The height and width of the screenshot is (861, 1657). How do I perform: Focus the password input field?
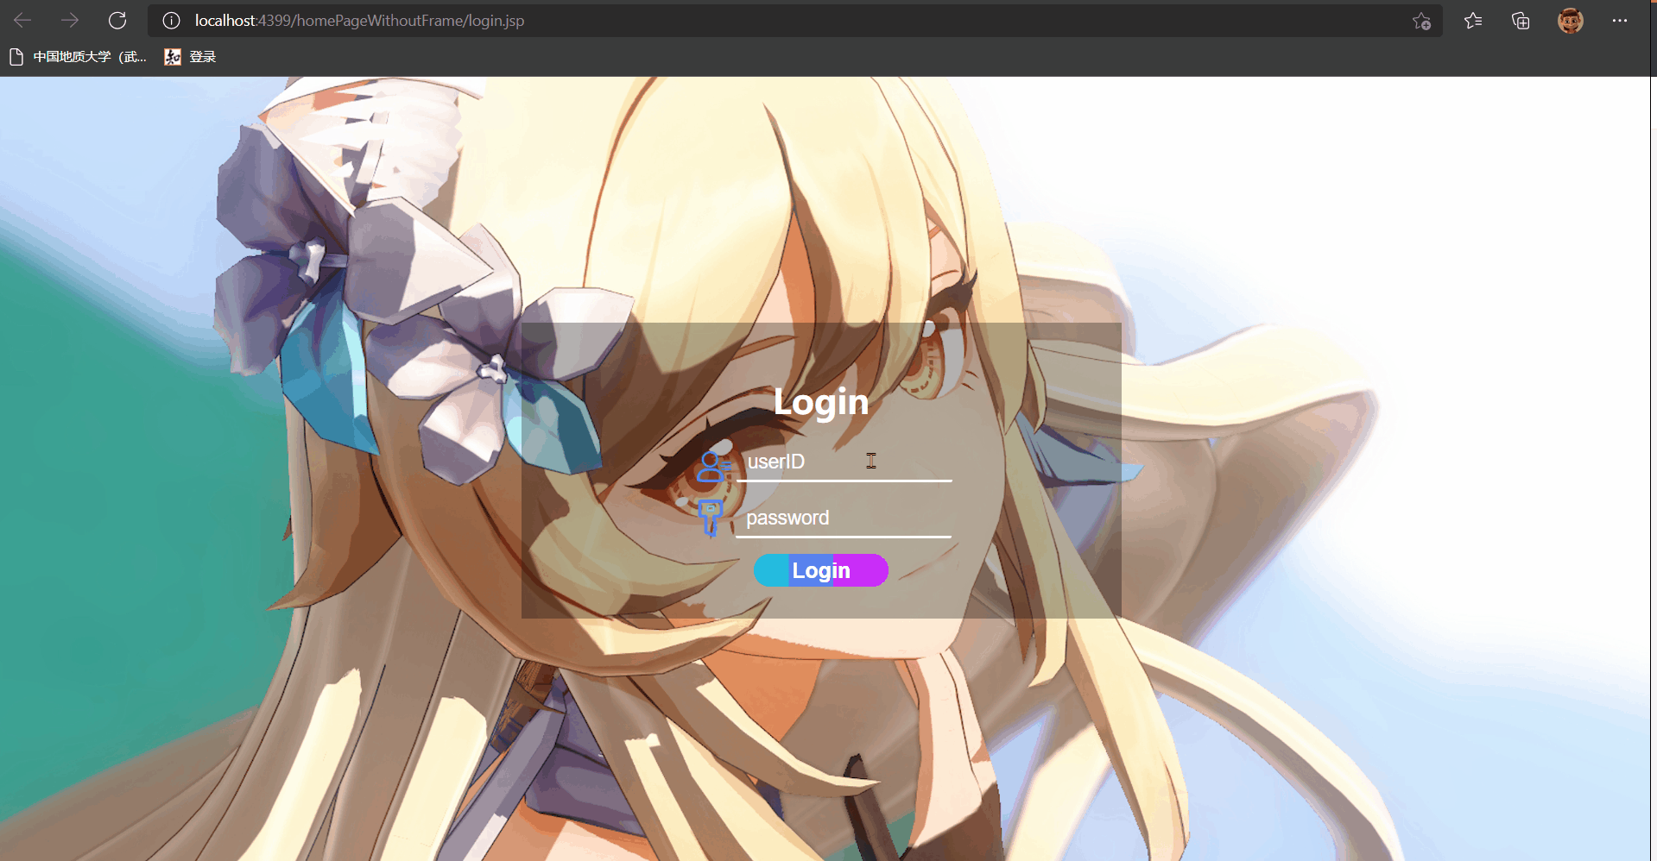tap(844, 518)
